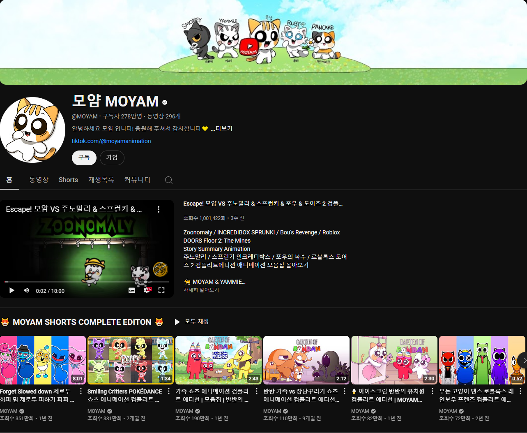Click 반반 가족 vs 장난꾸러기 쇼츠 title

pos(301,396)
